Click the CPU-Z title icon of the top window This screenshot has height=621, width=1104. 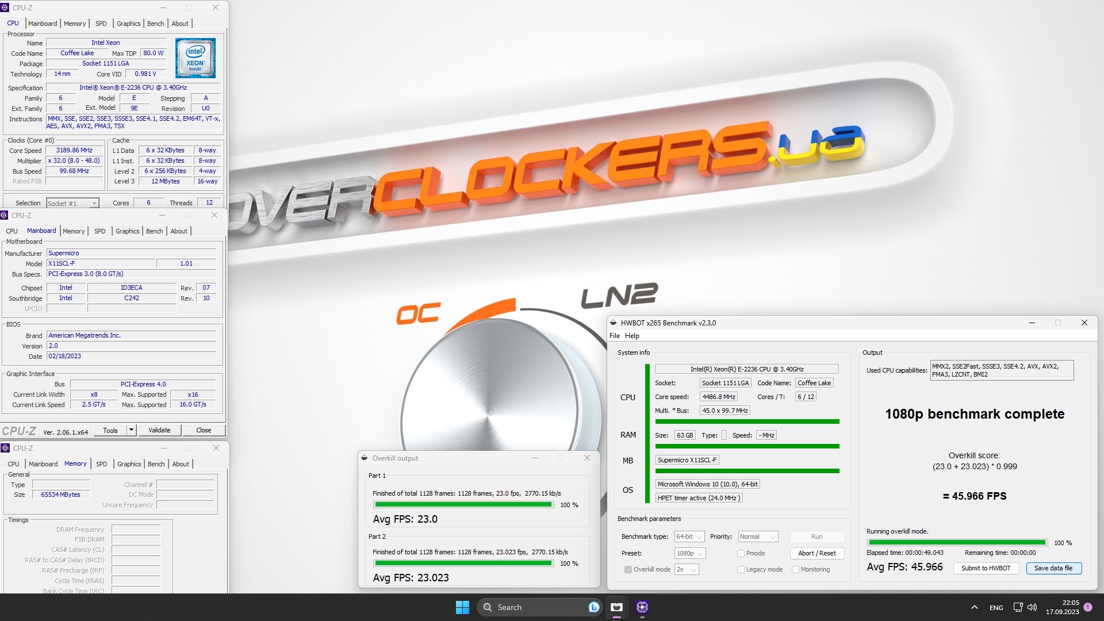click(5, 7)
